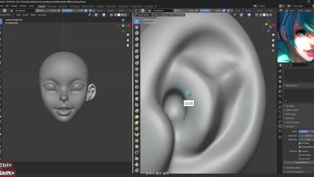Expand the Geometry Data panel
Screen dimensions: 314x177
(293, 168)
